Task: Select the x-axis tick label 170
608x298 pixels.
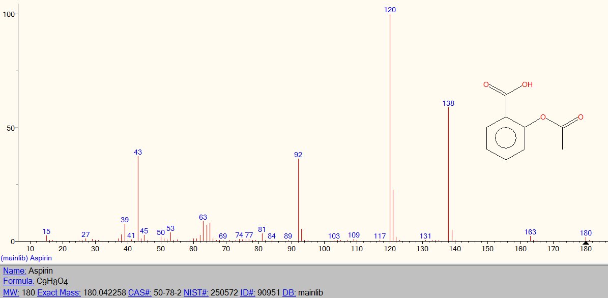Action: coord(553,248)
